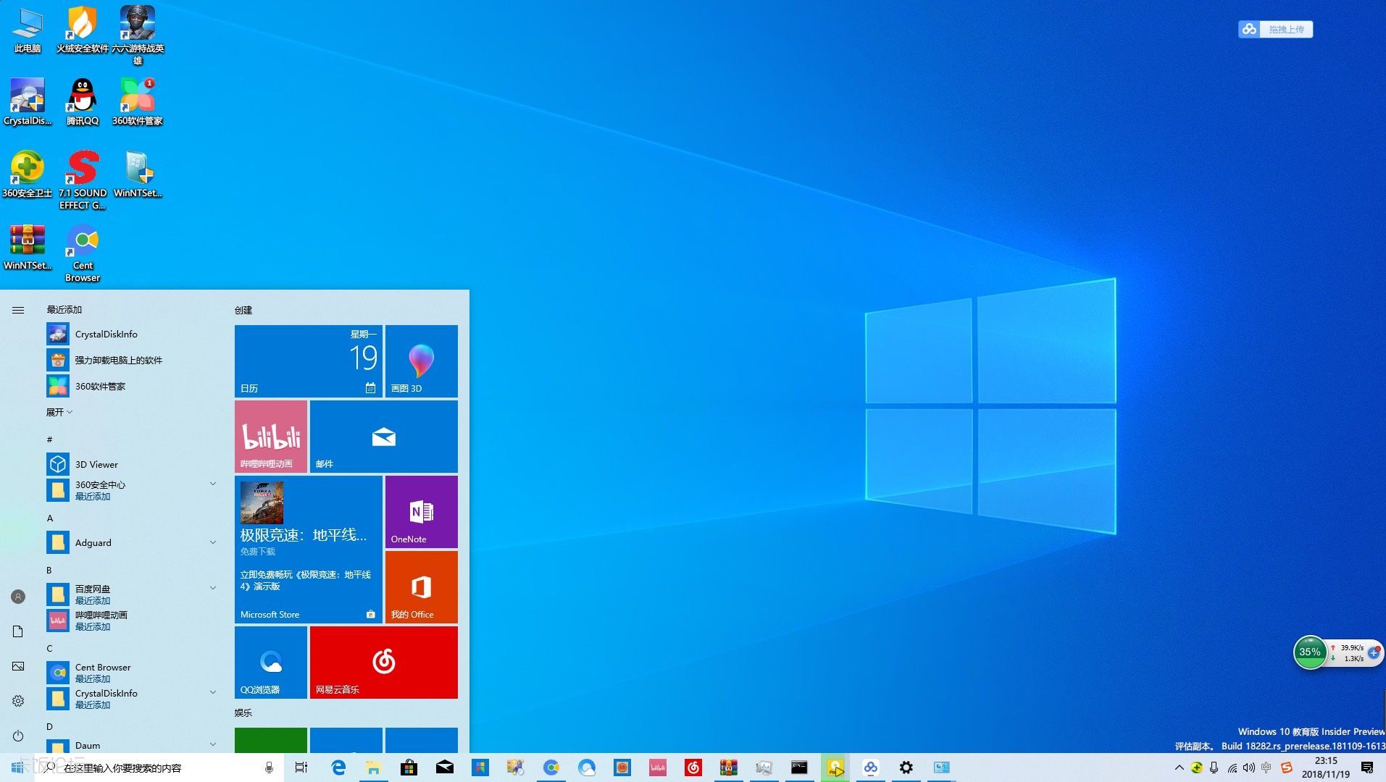Screen dimensions: 1386x782
Task: Open Documents from the Start menu sidebar
Action: coord(18,631)
